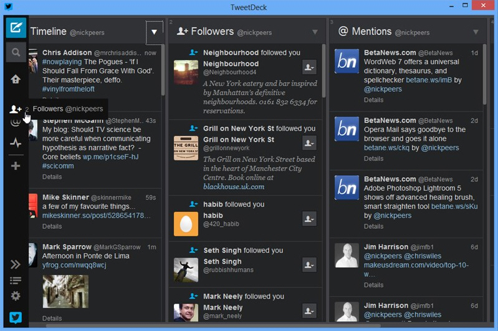Click the Mentions column vertical scrollbar
Viewport: 498px width, 331px height.
484,75
